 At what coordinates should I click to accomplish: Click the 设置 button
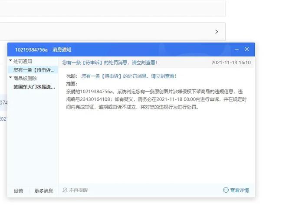[18, 191]
